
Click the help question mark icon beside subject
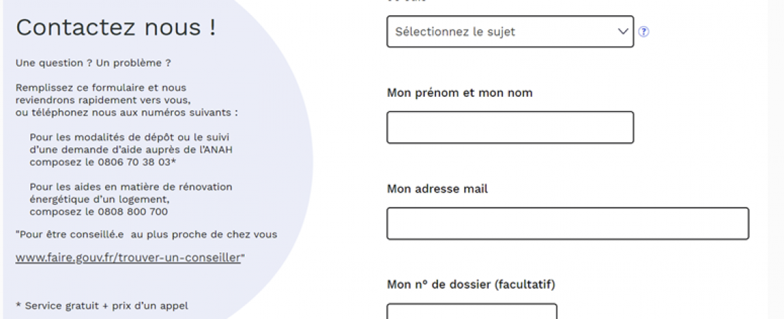click(644, 32)
